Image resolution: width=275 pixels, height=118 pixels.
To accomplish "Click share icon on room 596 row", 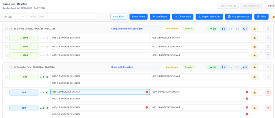I will pyautogui.click(x=47, y=77).
